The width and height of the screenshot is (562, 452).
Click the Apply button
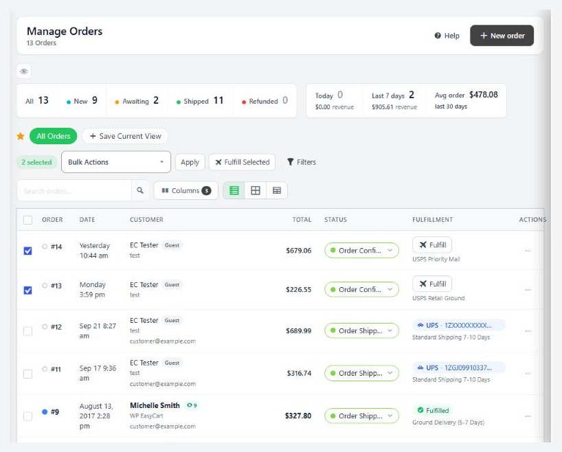point(190,162)
